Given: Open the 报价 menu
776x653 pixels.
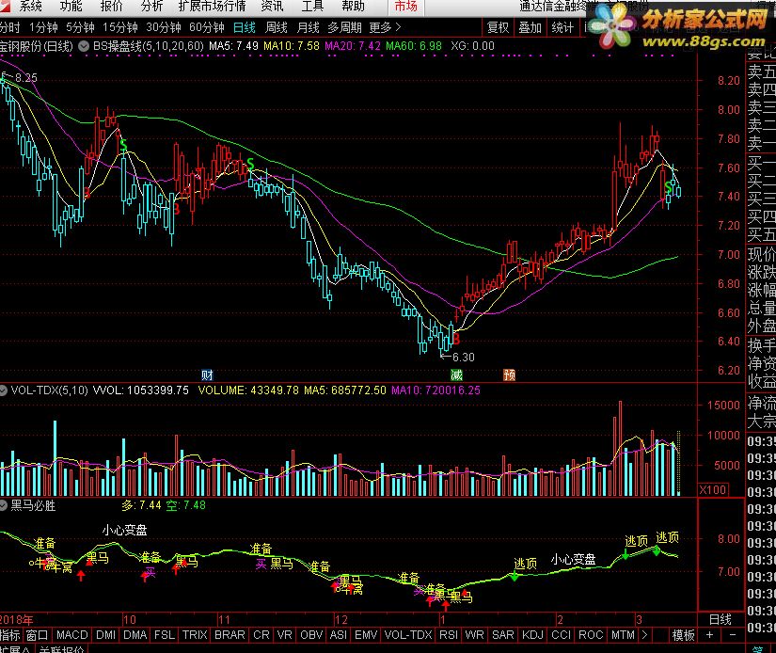Looking at the screenshot, I should point(111,7).
